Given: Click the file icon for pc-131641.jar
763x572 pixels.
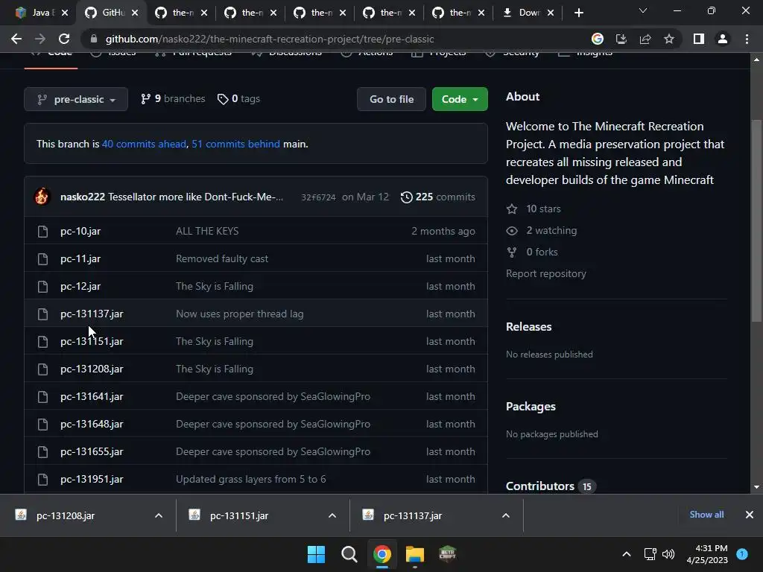Looking at the screenshot, I should [42, 397].
